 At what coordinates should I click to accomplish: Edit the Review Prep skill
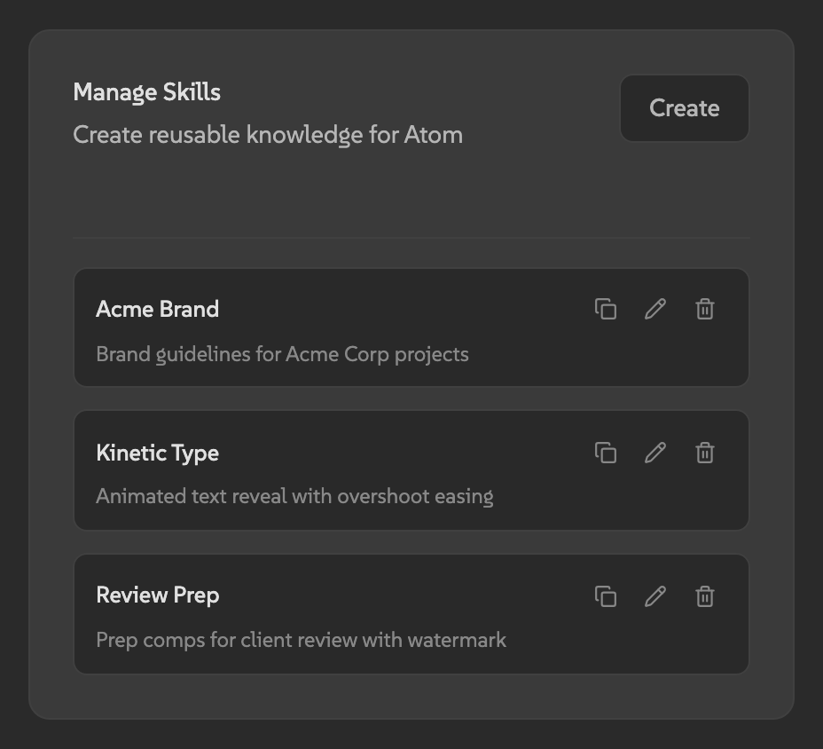655,596
